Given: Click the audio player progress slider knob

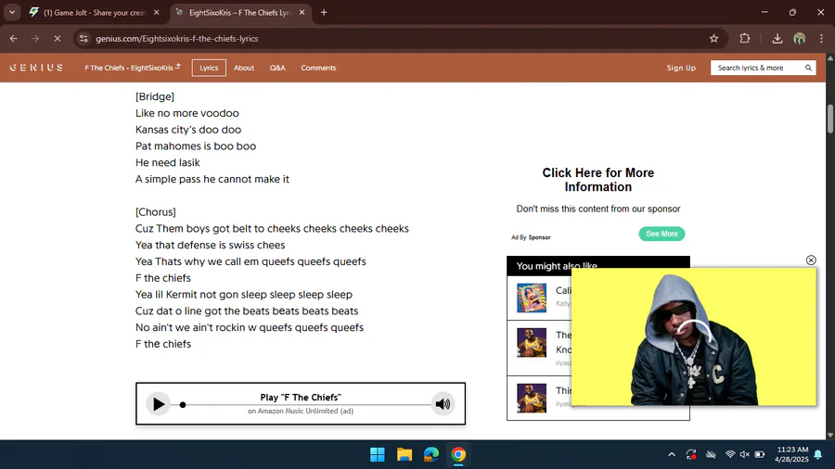Looking at the screenshot, I should [x=183, y=405].
